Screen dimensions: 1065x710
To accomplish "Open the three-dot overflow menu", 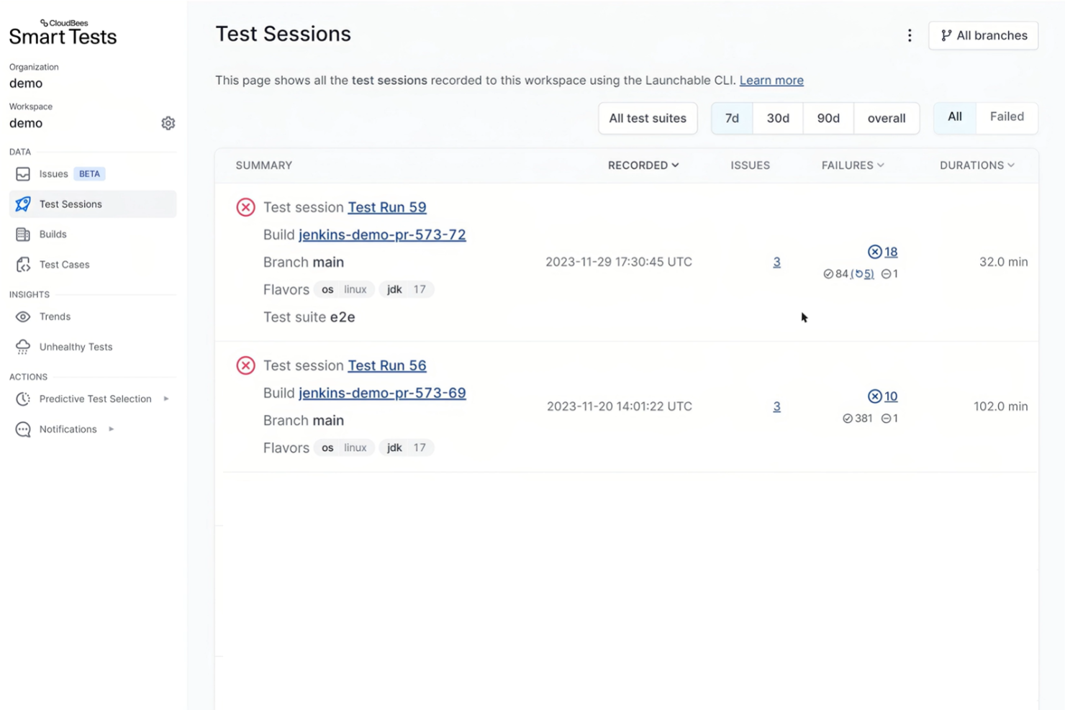I will (910, 35).
